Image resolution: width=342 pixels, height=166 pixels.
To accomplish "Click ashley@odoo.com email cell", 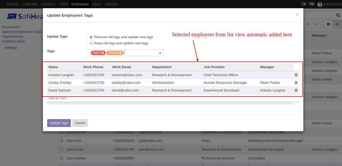I will [131, 83].
